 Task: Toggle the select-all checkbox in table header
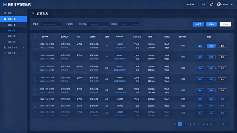click(x=35, y=36)
